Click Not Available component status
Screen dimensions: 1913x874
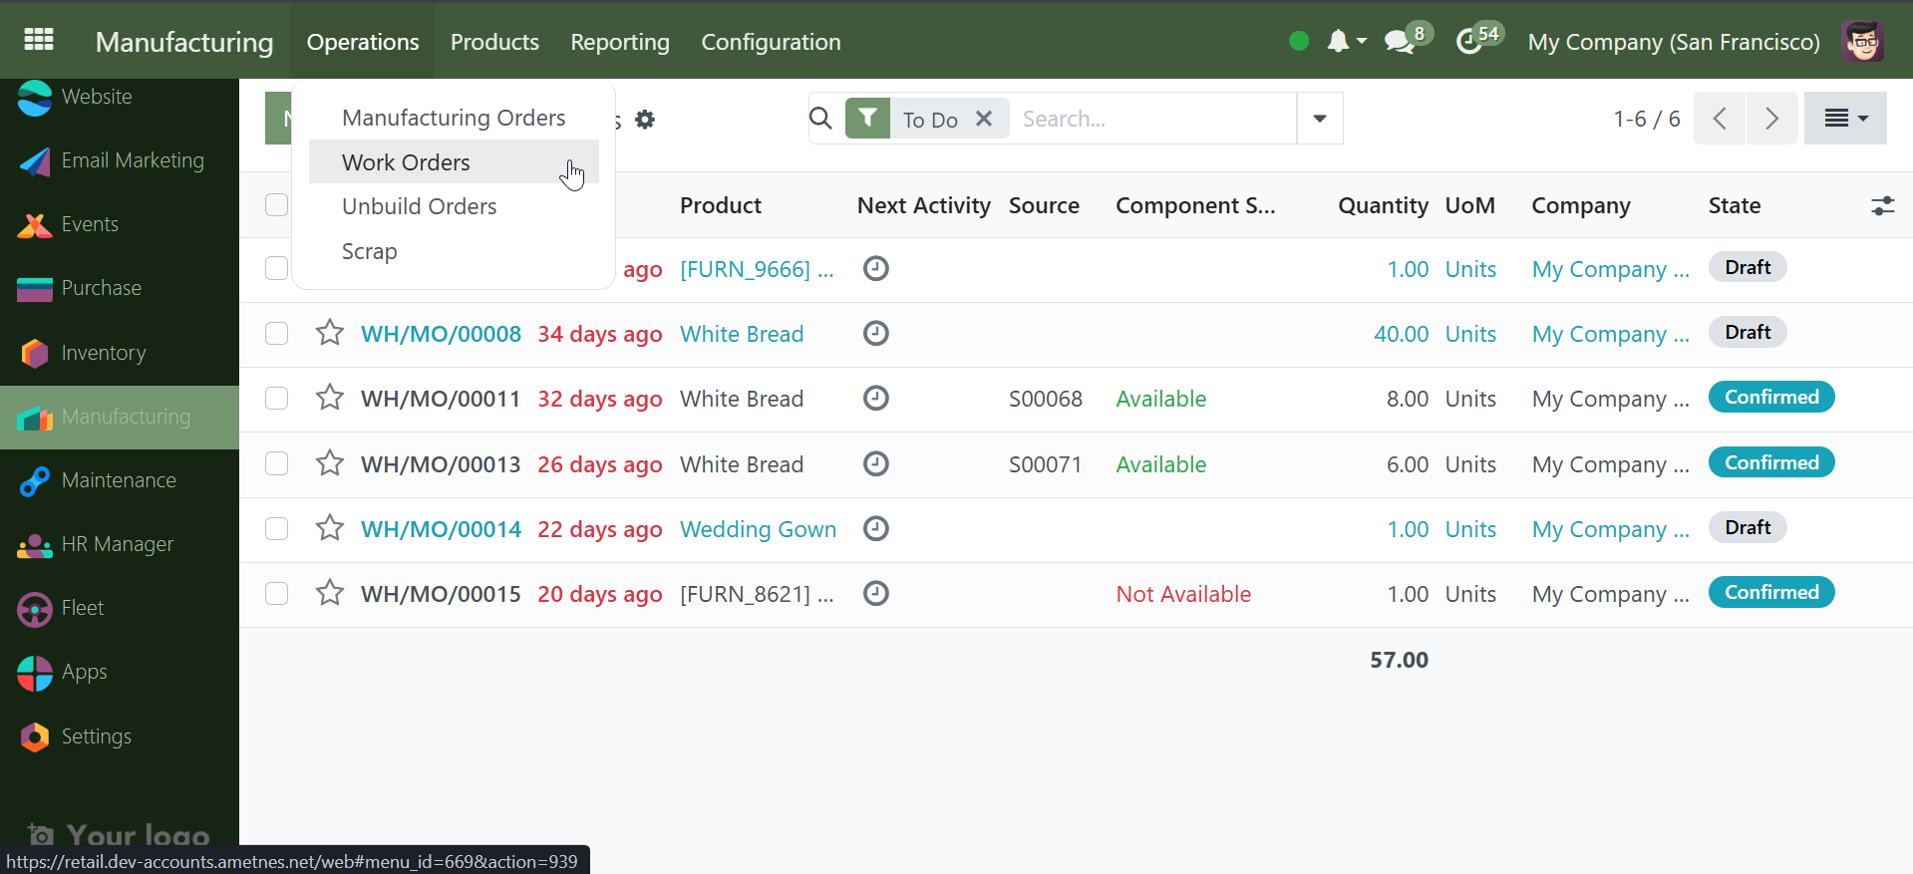[1183, 594]
